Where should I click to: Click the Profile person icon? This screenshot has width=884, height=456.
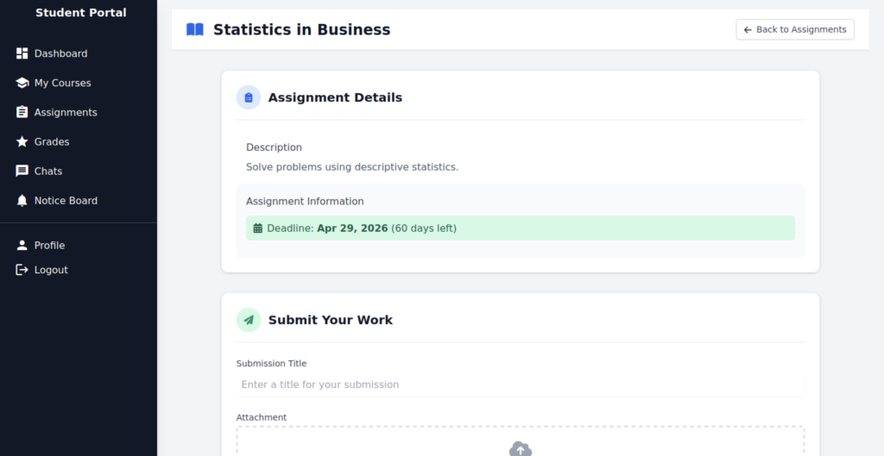[22, 245]
